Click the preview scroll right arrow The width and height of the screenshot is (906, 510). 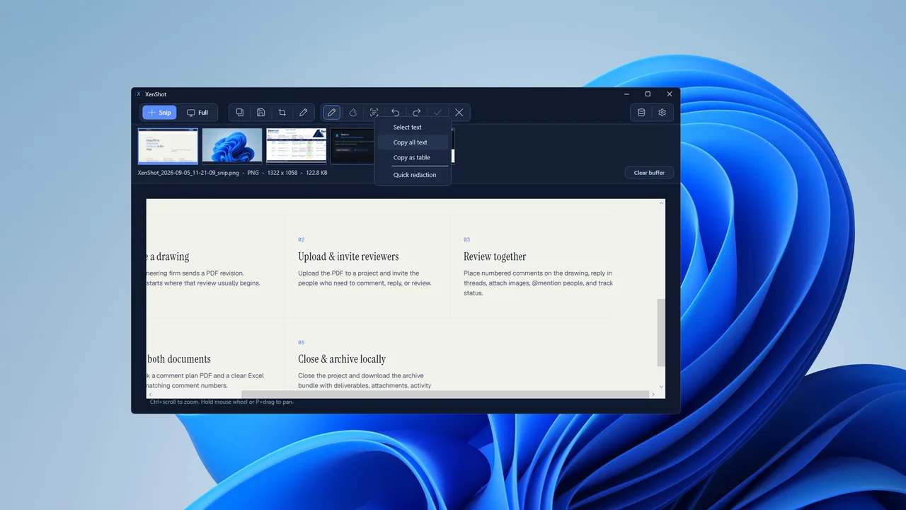pos(653,395)
